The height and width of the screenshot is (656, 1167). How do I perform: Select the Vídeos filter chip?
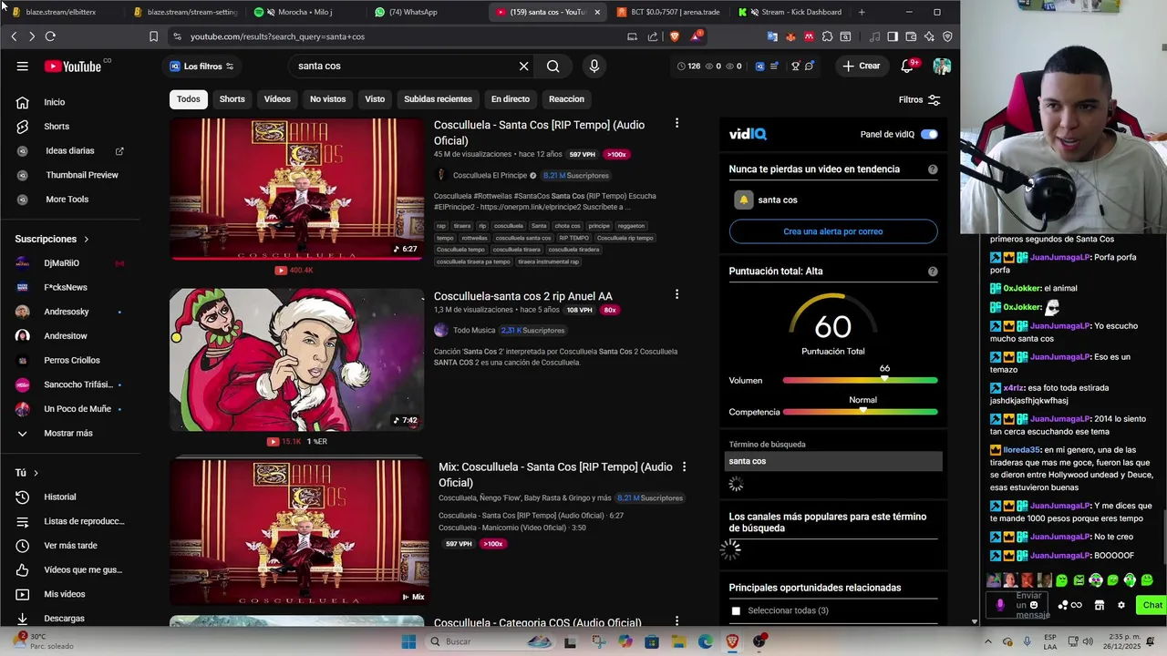coord(277,99)
